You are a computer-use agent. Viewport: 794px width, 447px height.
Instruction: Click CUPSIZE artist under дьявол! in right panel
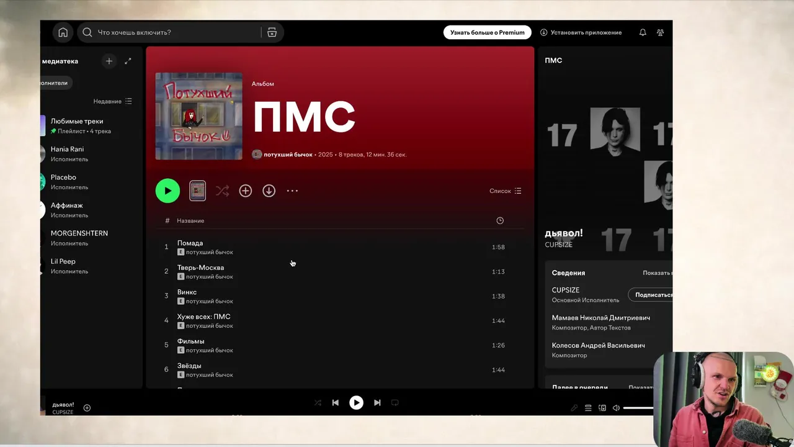558,245
